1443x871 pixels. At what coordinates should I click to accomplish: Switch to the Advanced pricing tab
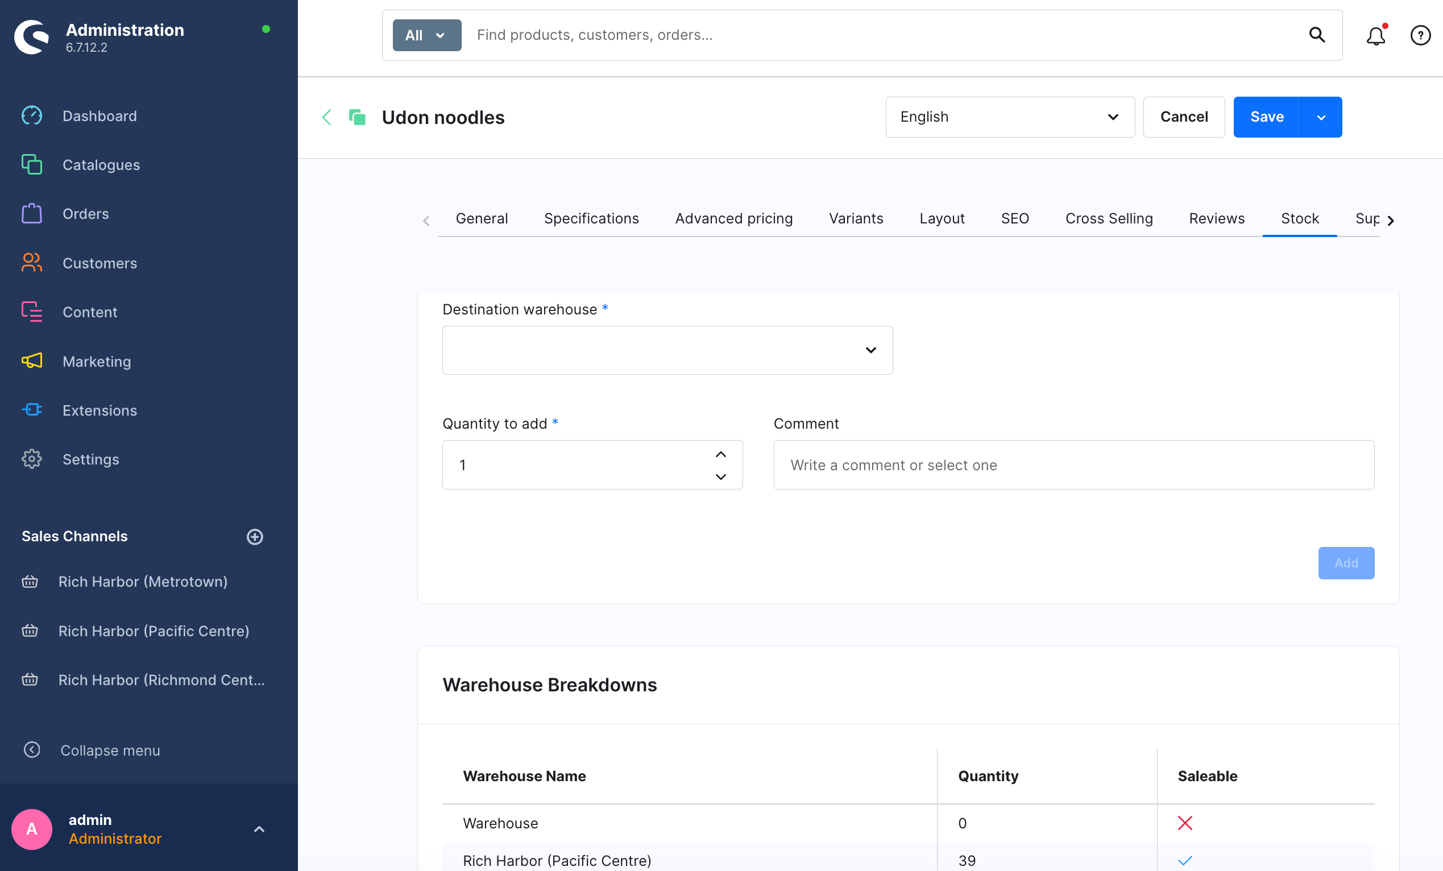click(x=734, y=218)
